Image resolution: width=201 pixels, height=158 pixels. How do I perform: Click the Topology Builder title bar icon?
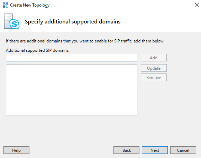(6, 5)
